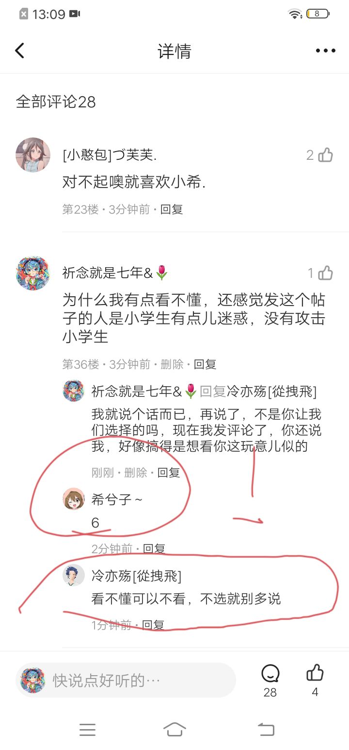Screen dimensions: 349x750
Task: Like the comment by 祈念就是七年&
Action: [x=325, y=273]
